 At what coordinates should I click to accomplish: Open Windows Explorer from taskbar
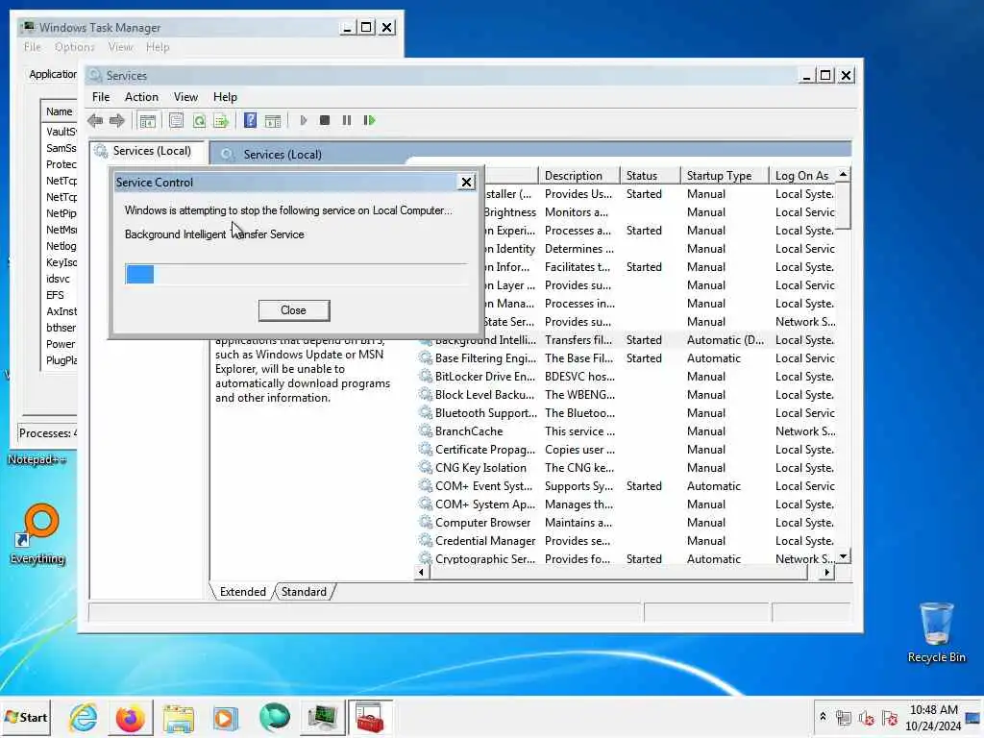(x=178, y=717)
